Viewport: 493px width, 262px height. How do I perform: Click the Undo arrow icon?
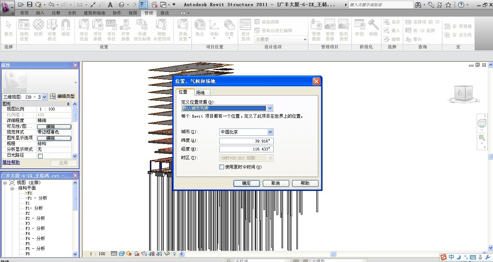tap(51, 5)
